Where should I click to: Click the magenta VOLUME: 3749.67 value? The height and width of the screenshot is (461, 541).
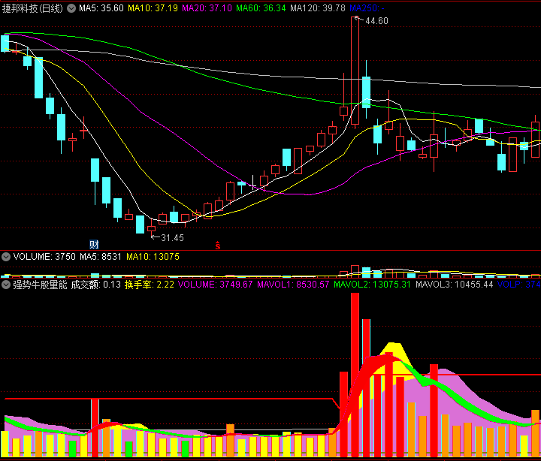point(216,285)
